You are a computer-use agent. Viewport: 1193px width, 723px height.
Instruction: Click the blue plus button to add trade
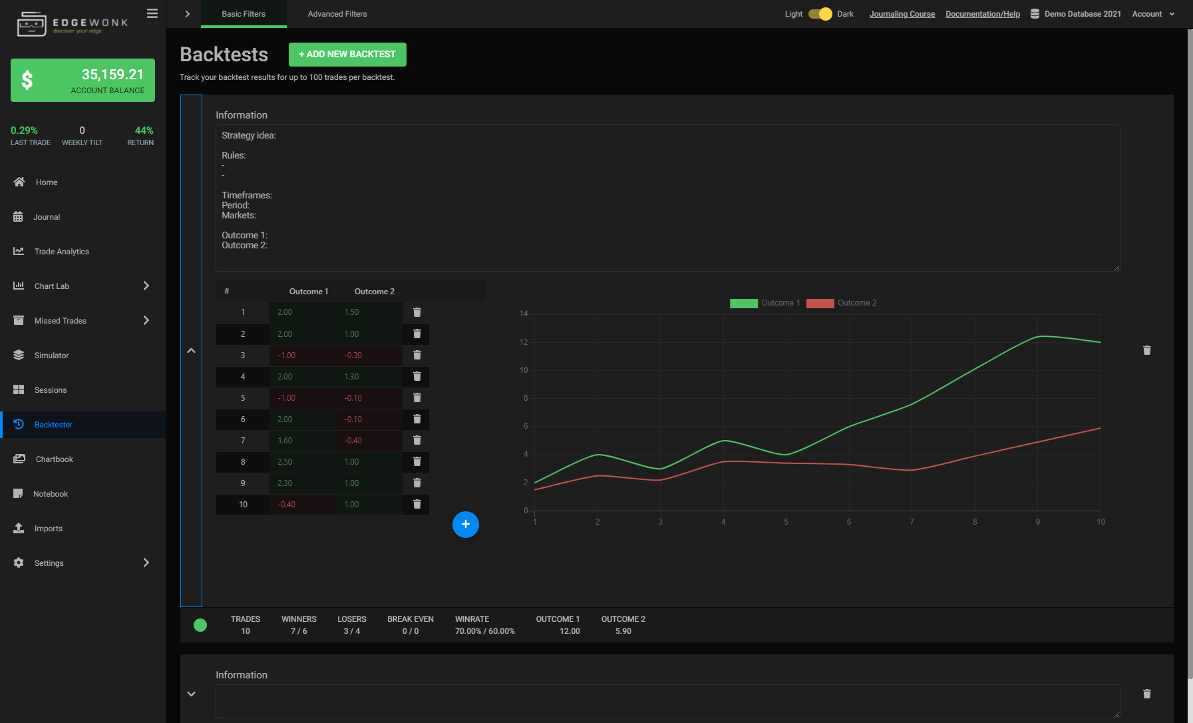coord(465,525)
